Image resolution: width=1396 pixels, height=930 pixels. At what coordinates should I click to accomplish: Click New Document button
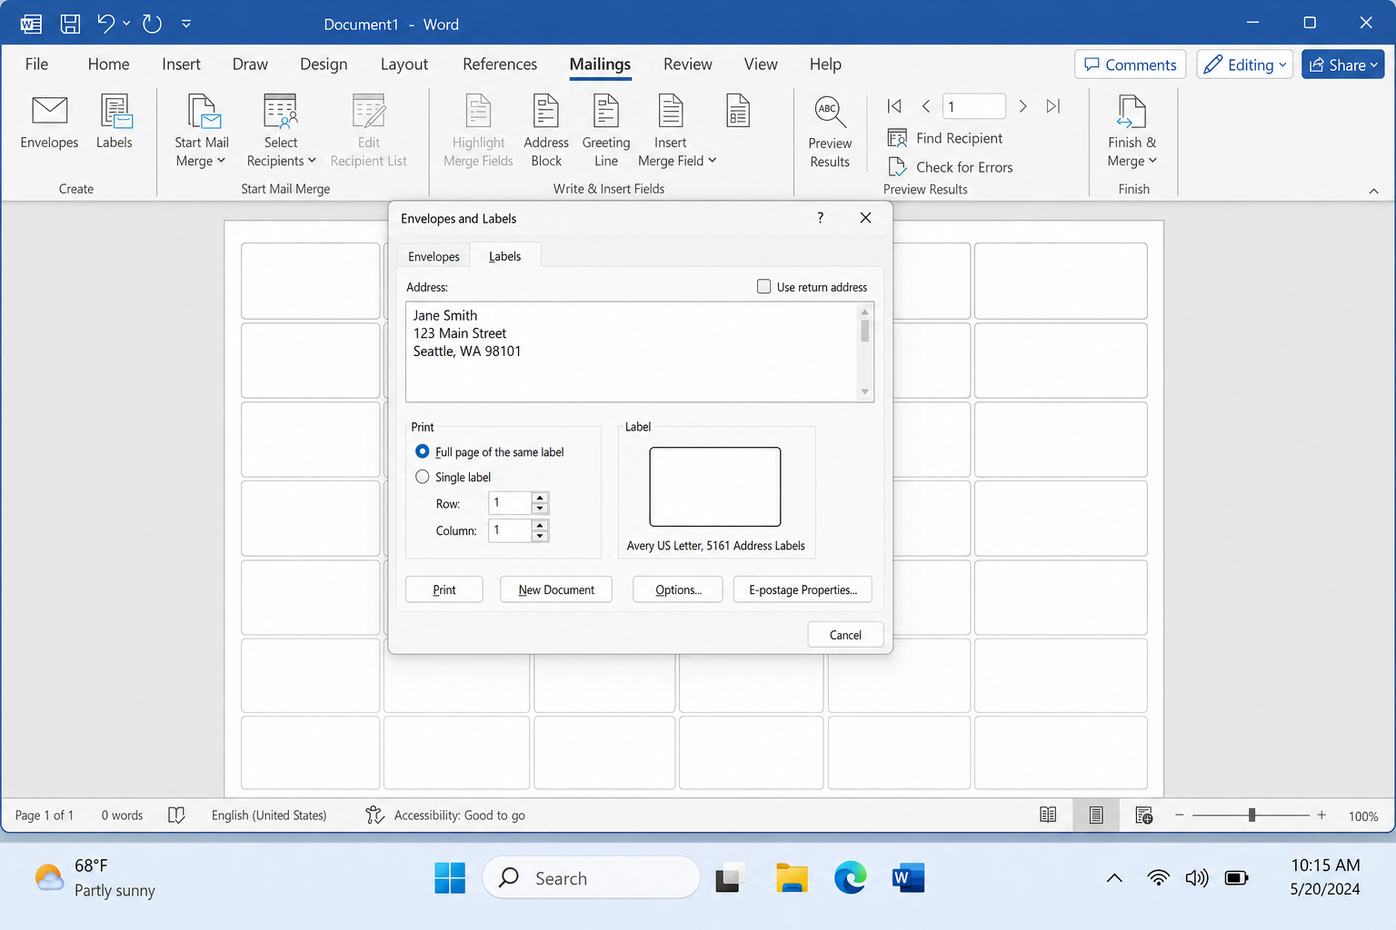pos(556,589)
